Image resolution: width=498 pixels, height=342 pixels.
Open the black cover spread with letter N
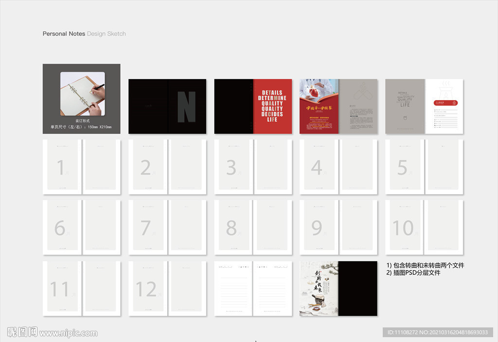167,106
